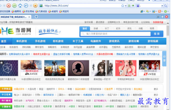This screenshot has width=171, height=110.
Task: Click the 小型精品 orange category label
Action: (x=6, y=89)
